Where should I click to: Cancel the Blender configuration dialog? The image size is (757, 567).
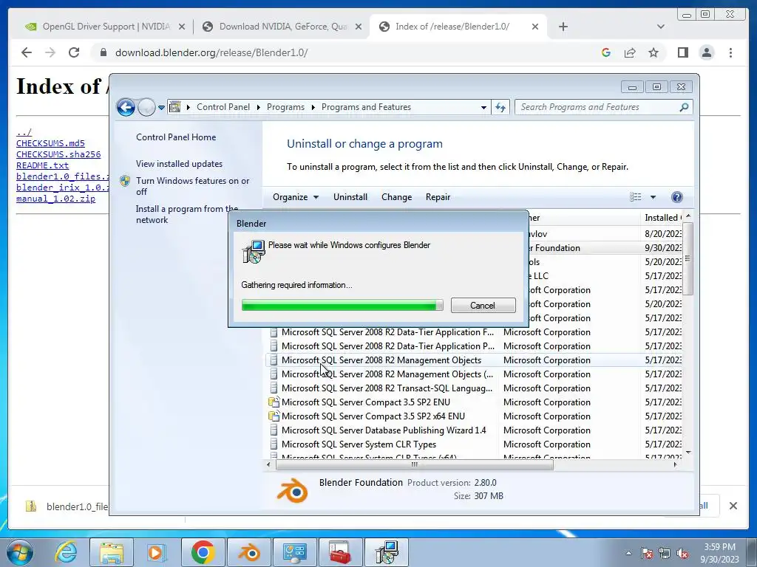(483, 305)
